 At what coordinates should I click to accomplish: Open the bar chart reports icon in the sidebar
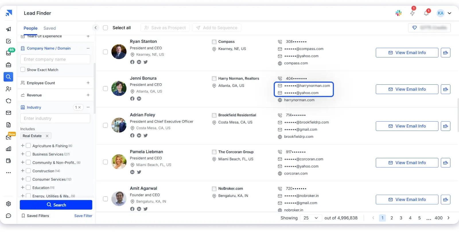(9, 149)
